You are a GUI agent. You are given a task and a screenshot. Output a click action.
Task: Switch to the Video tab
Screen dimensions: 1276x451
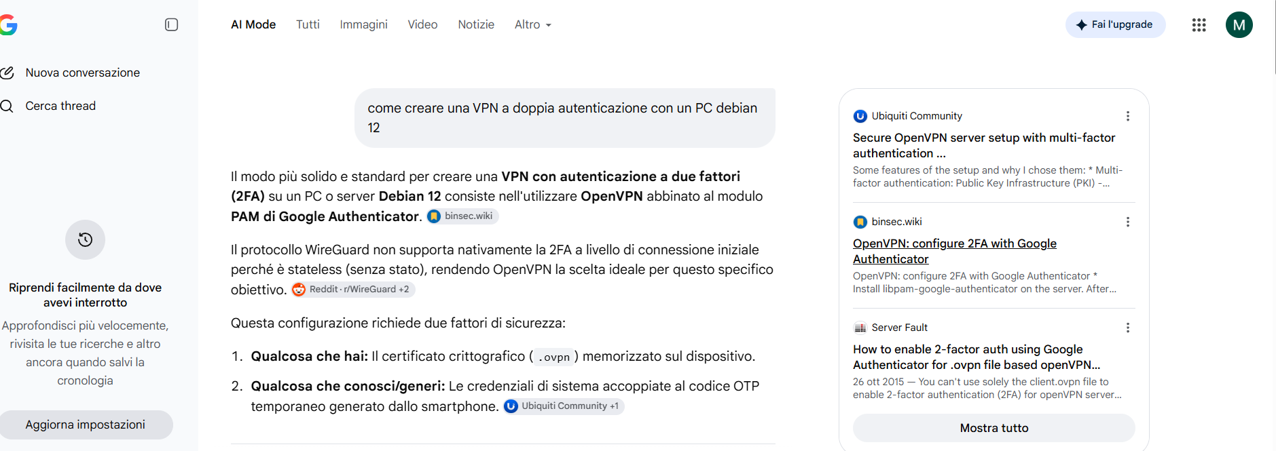pos(422,24)
